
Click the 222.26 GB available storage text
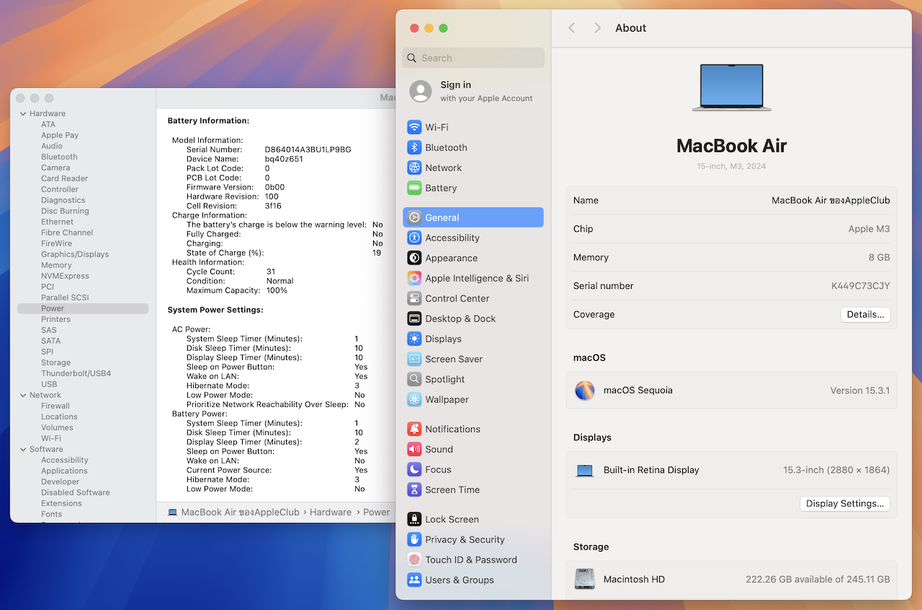click(818, 579)
